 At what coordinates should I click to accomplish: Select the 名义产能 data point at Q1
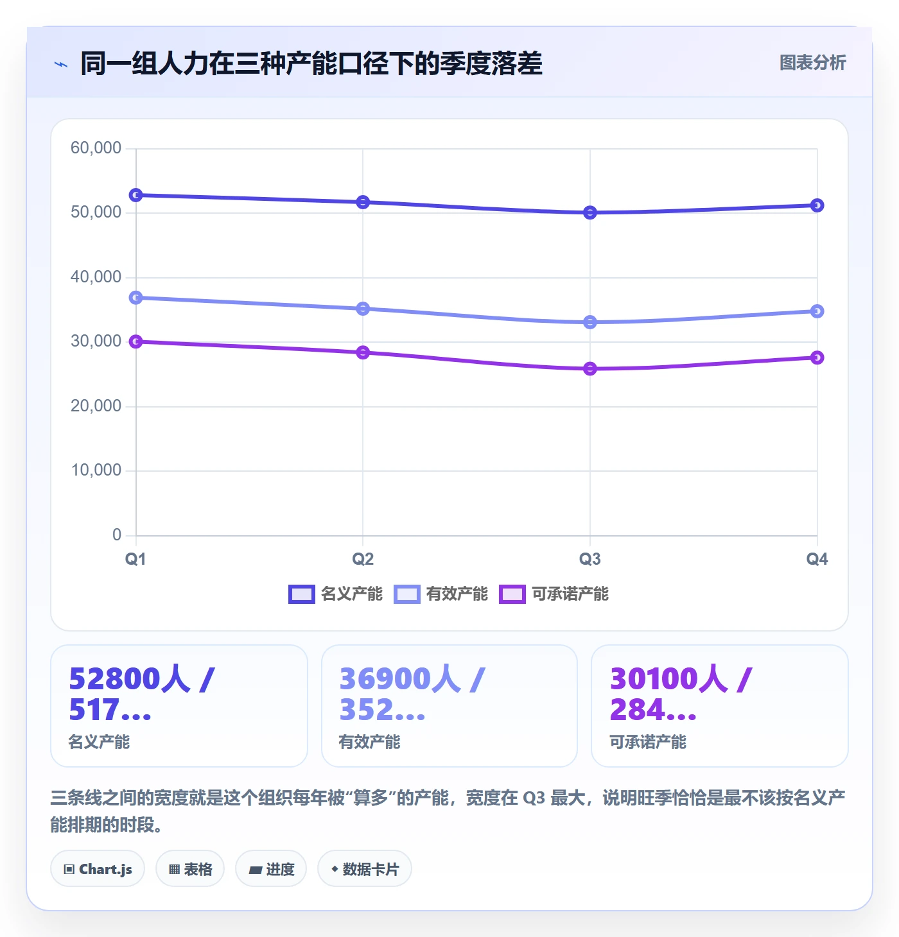(136, 195)
